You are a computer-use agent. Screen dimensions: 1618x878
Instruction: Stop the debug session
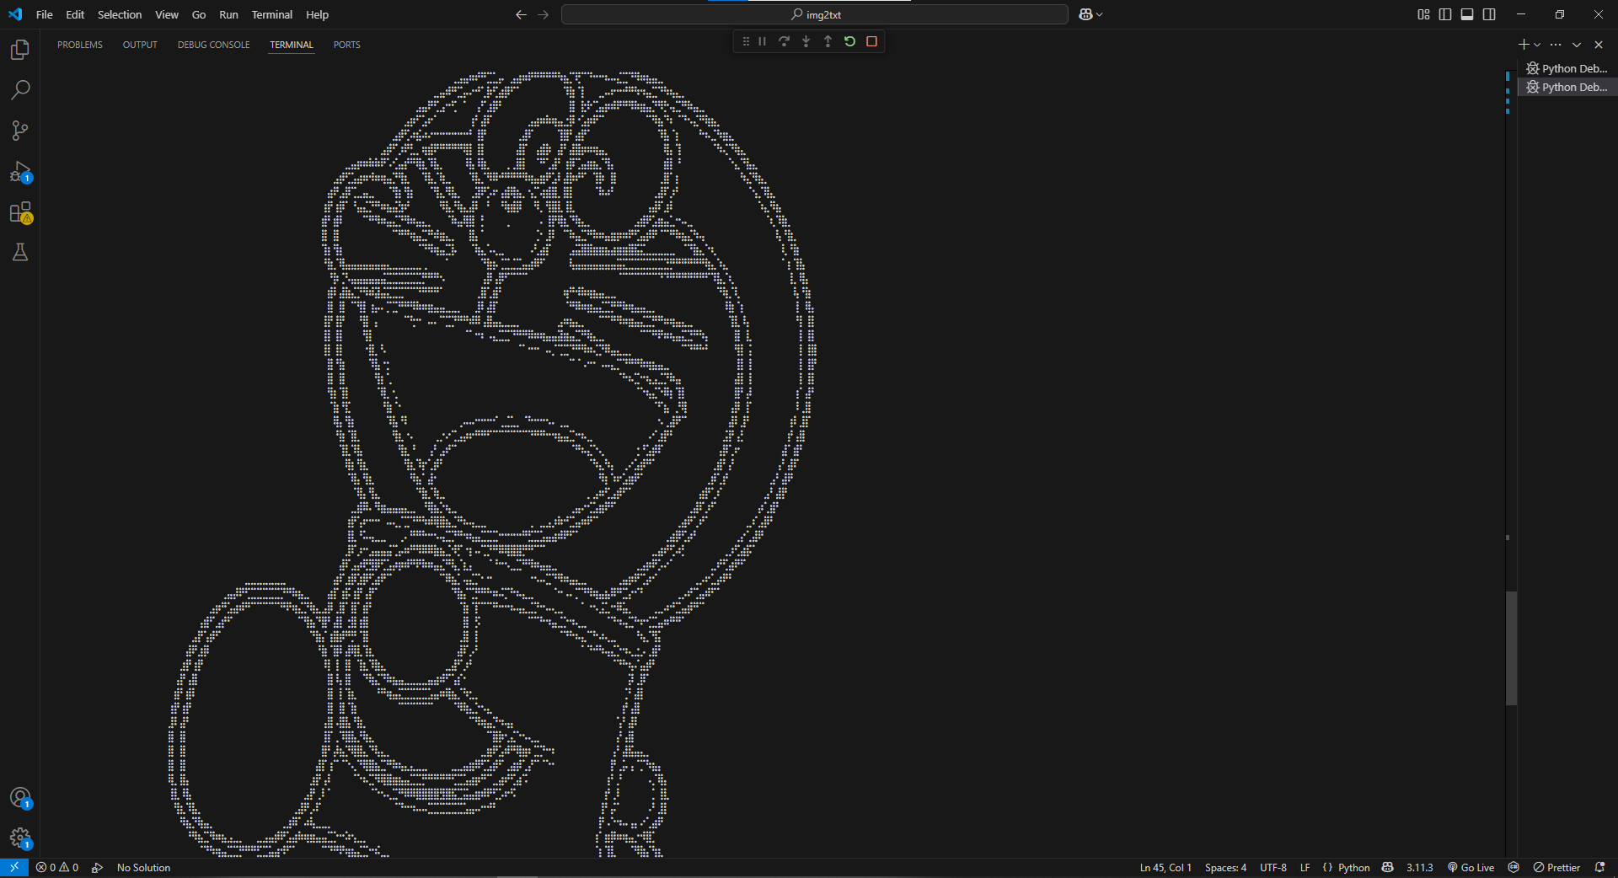pyautogui.click(x=871, y=41)
